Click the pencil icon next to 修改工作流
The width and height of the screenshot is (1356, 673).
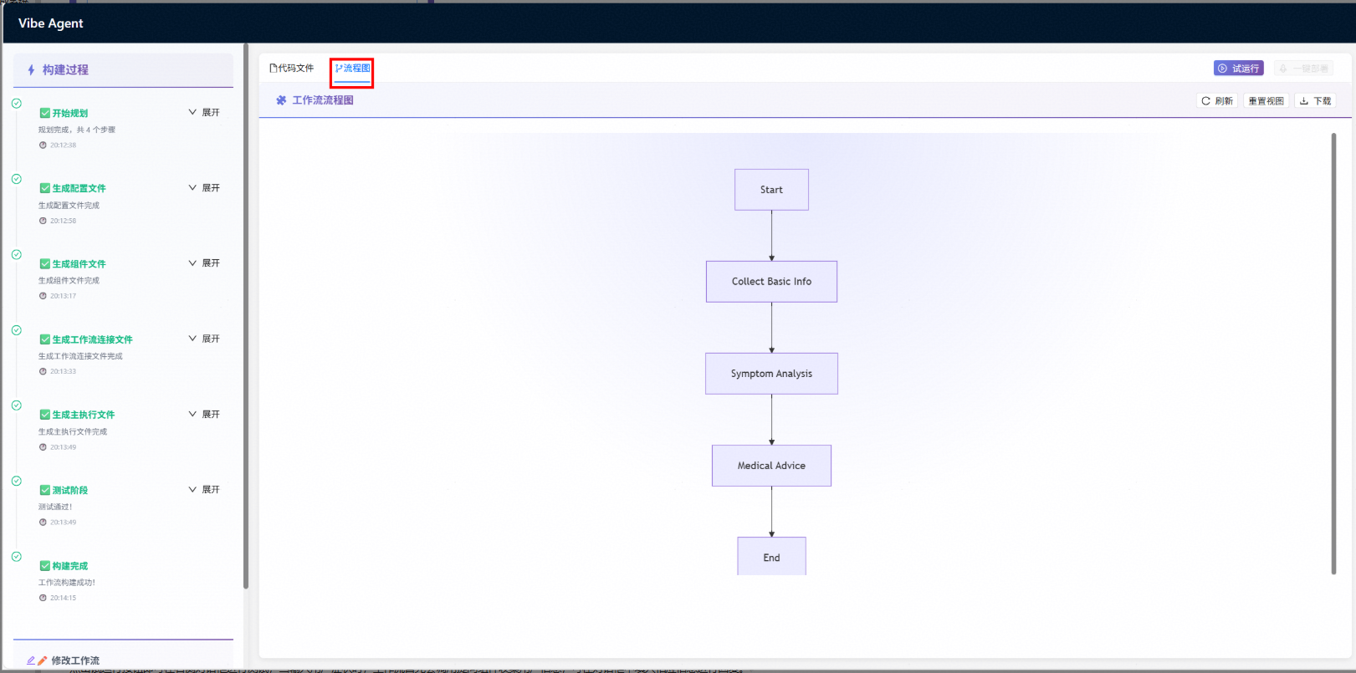37,660
